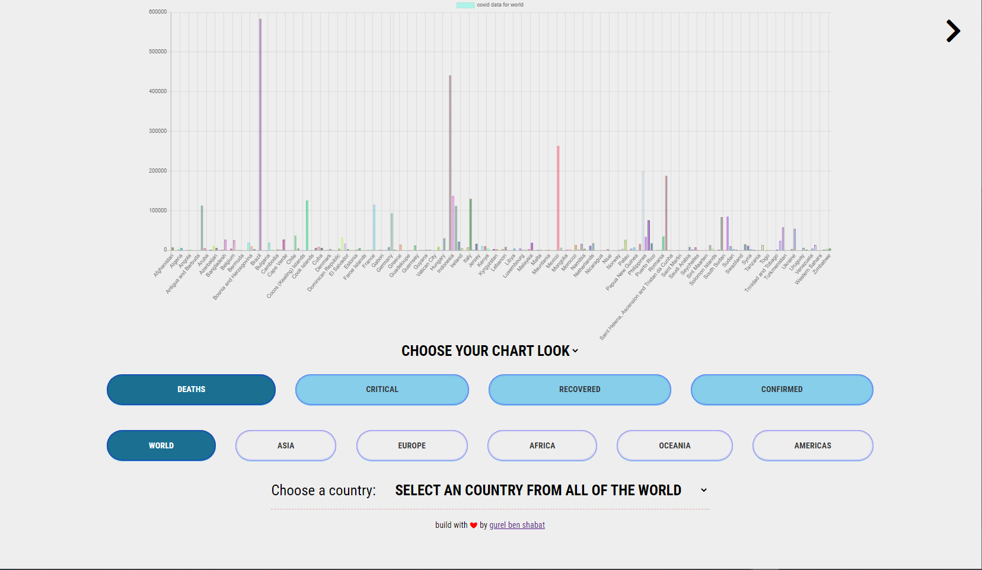Click the country dropdown arrow
The height and width of the screenshot is (570, 982).
point(704,491)
